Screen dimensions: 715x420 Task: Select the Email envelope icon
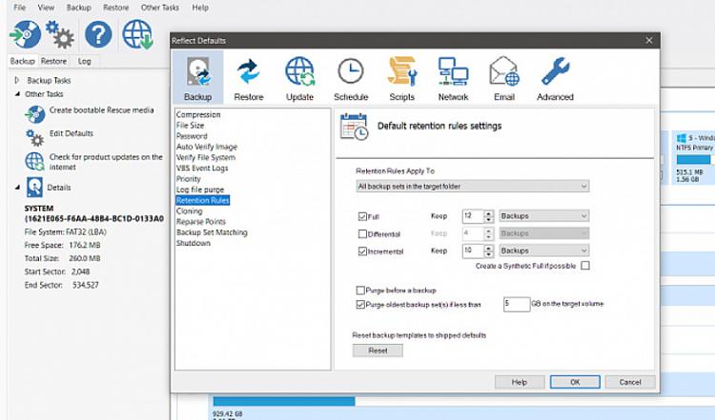[503, 73]
